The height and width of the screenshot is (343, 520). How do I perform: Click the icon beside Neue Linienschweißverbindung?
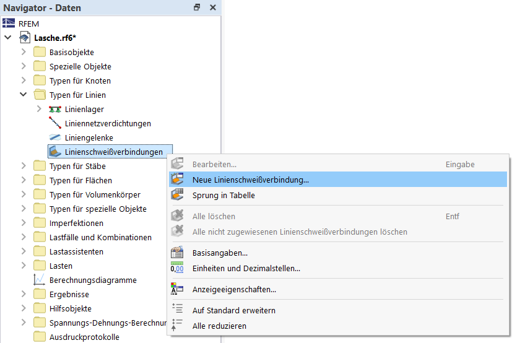(x=177, y=179)
